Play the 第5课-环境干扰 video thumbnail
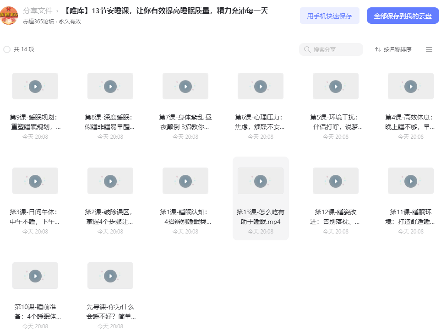The image size is (441, 331). (336, 86)
